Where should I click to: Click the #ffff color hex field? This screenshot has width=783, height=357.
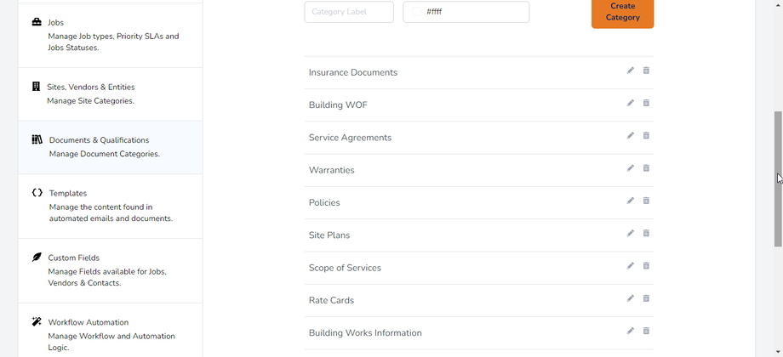(x=466, y=11)
